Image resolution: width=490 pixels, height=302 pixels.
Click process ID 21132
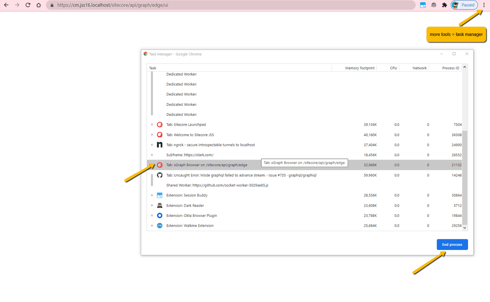[x=457, y=165]
